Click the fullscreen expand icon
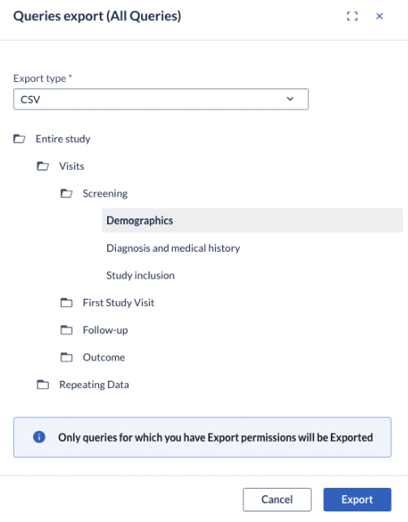The image size is (408, 522). tap(352, 16)
